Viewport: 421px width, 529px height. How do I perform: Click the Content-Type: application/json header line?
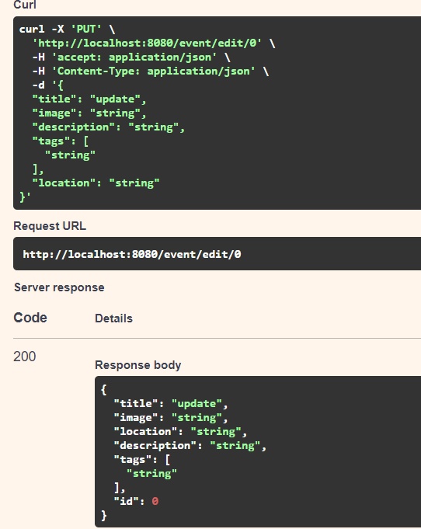coord(151,71)
